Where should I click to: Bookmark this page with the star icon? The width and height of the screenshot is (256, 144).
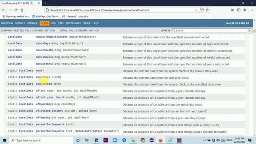207,10
